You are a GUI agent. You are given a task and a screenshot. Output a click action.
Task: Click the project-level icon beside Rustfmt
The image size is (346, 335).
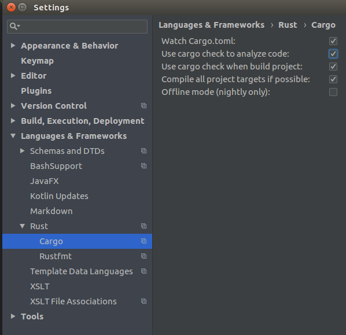[x=143, y=256]
